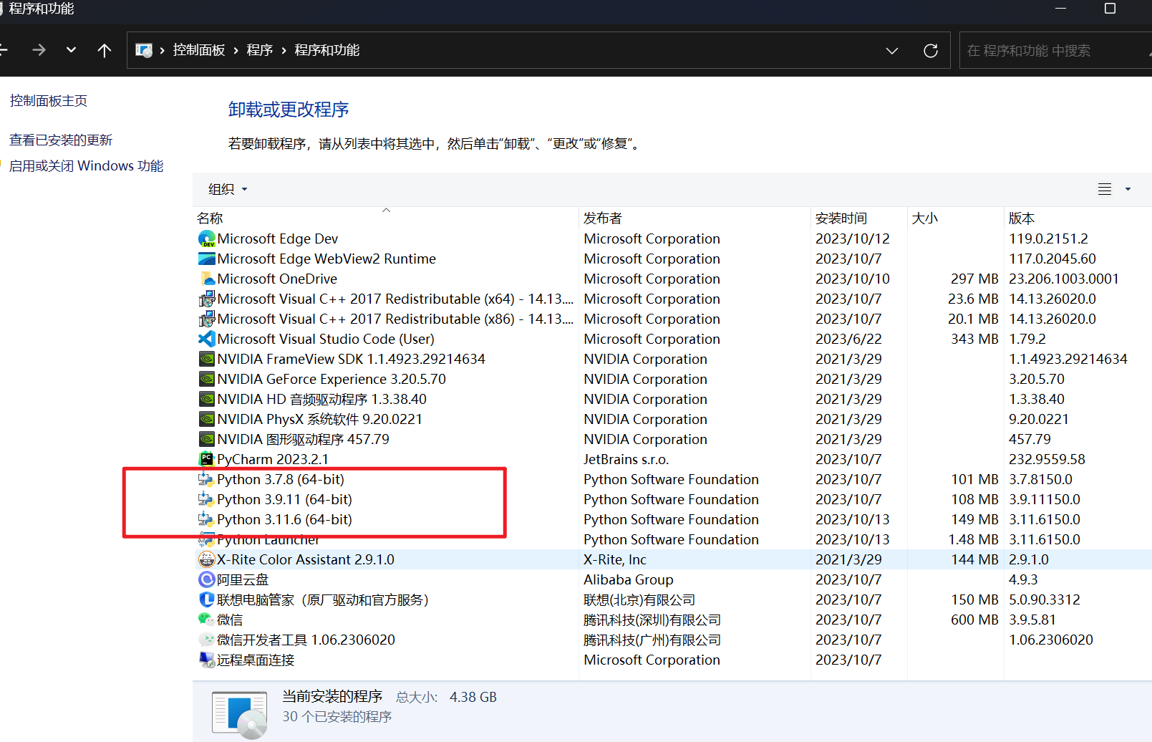This screenshot has height=742, width=1152.
Task: Sort by the 大小 column header
Action: (x=955, y=218)
